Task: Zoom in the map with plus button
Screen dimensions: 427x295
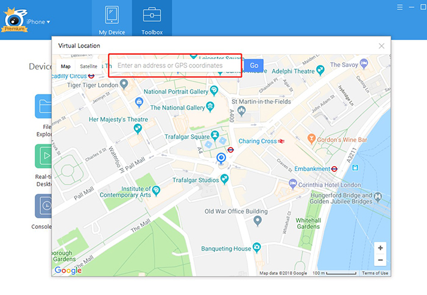Action: (x=380, y=248)
